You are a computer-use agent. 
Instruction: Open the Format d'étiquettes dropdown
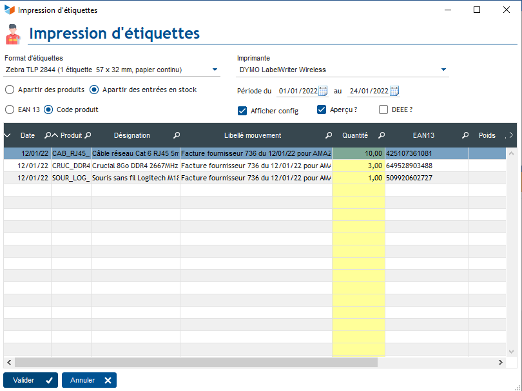point(215,70)
